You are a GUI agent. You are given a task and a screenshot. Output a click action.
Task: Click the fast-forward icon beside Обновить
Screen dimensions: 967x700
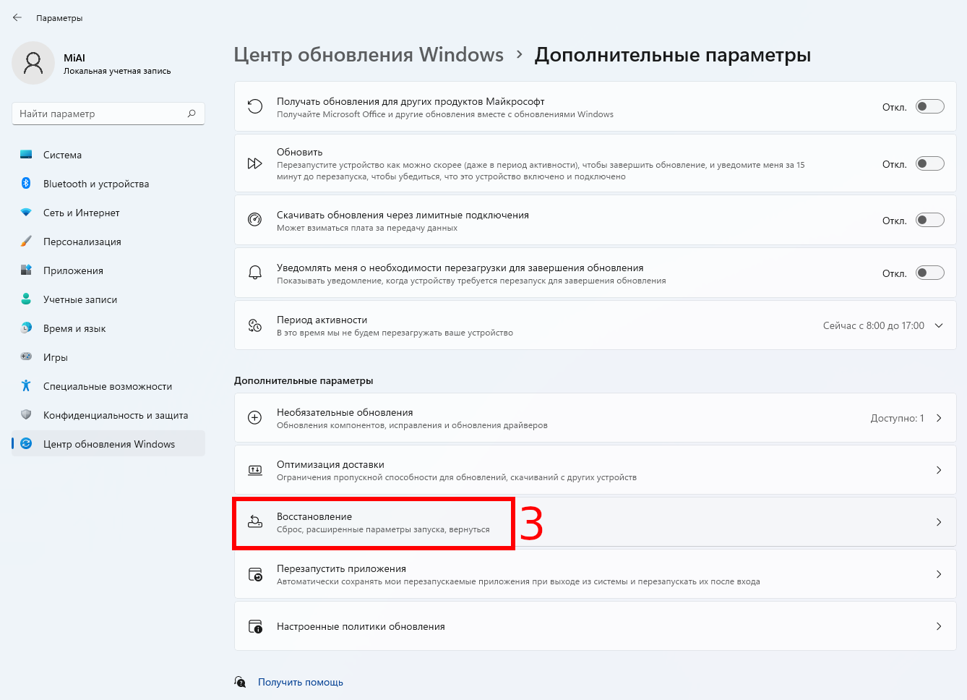[x=255, y=163]
